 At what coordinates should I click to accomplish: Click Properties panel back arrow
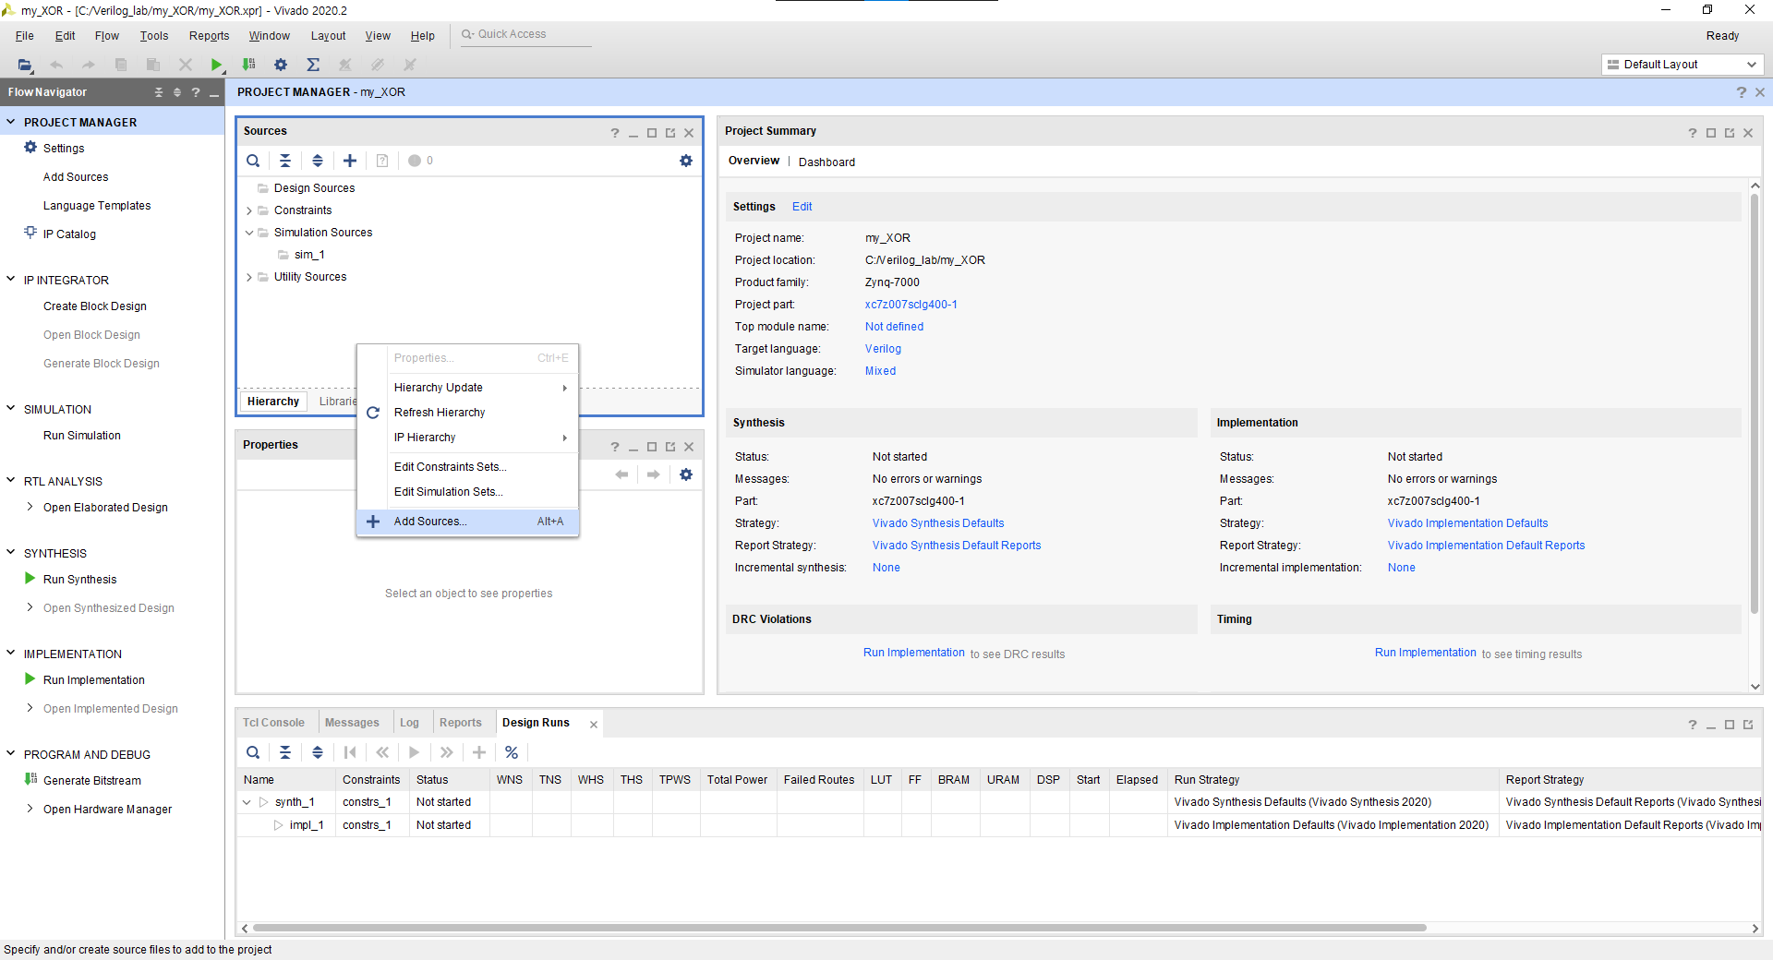coord(621,474)
